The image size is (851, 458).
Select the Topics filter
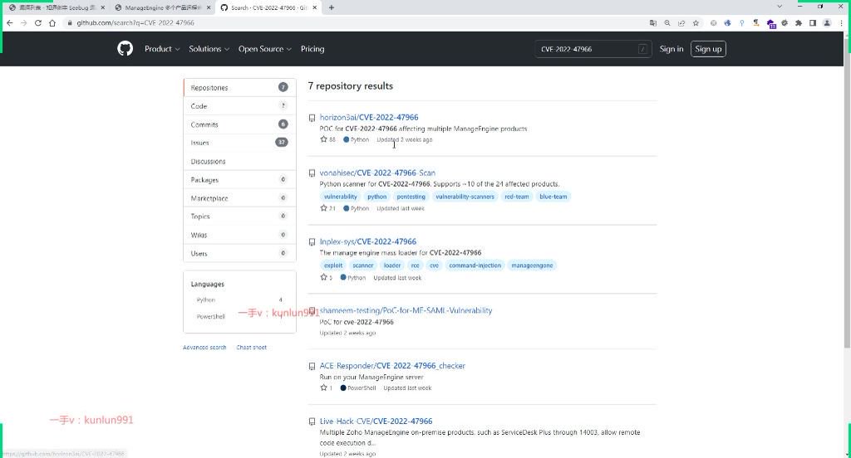[239, 217]
